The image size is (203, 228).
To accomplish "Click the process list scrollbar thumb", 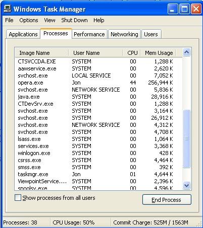I will point(186,138).
